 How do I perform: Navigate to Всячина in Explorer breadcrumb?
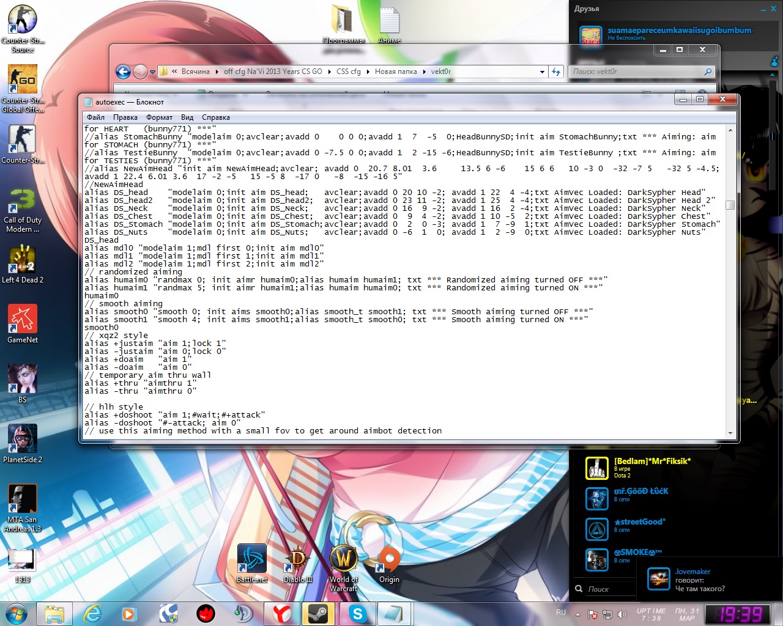196,72
